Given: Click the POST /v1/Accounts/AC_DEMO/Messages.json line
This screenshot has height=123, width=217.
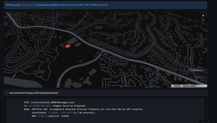Looking at the screenshot, I should point(49,102).
